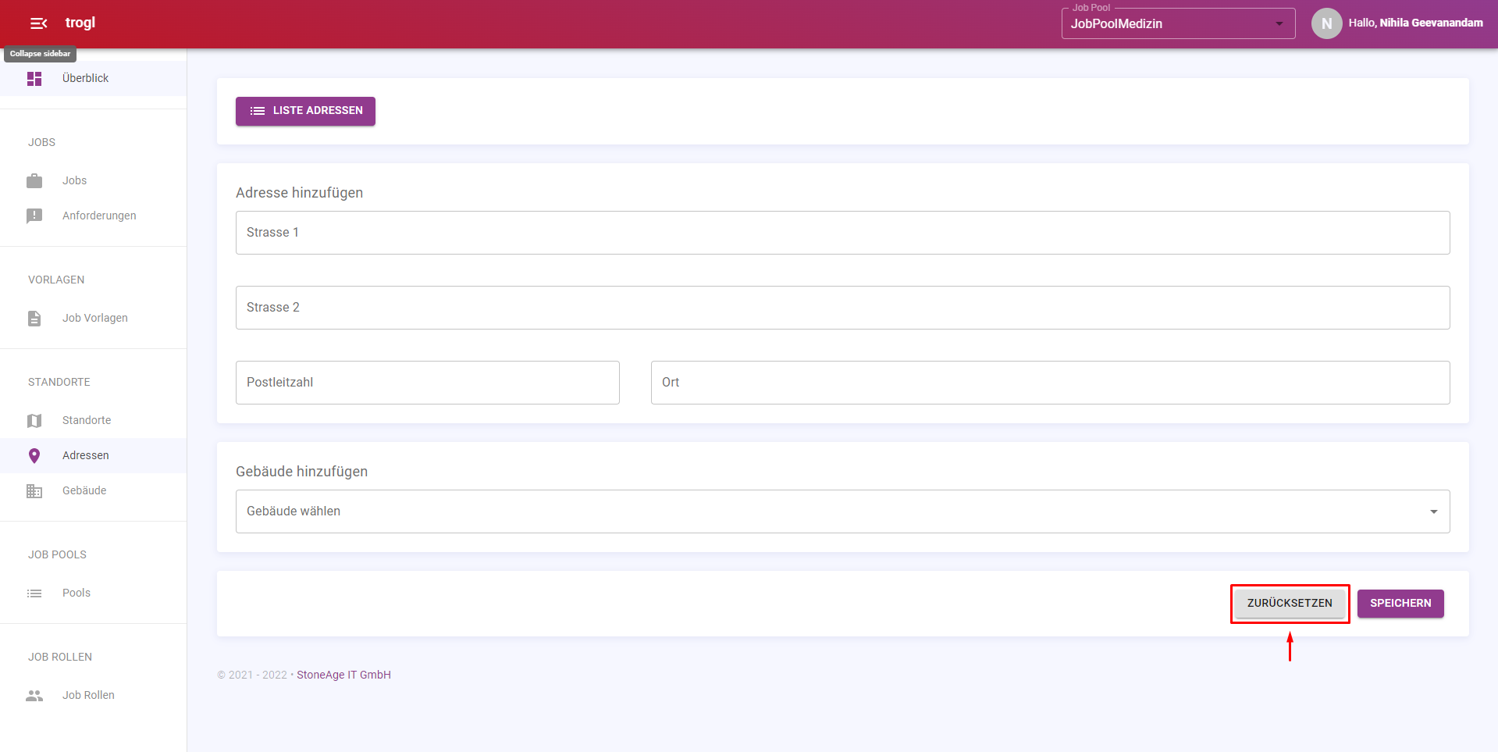Click the Anforderungen feedback icon
1498x752 pixels.
[x=34, y=216]
